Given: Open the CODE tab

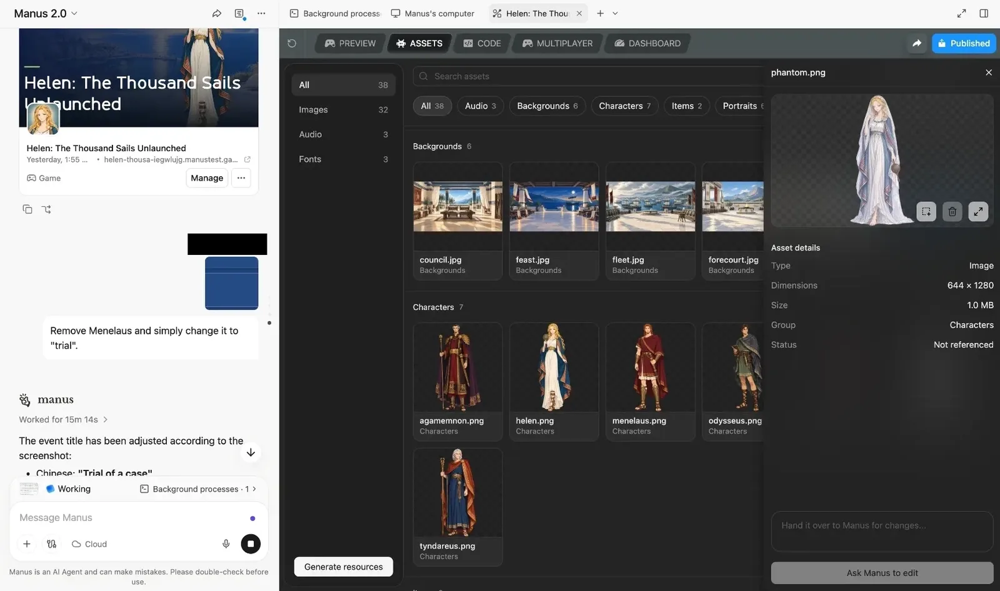Looking at the screenshot, I should point(482,43).
